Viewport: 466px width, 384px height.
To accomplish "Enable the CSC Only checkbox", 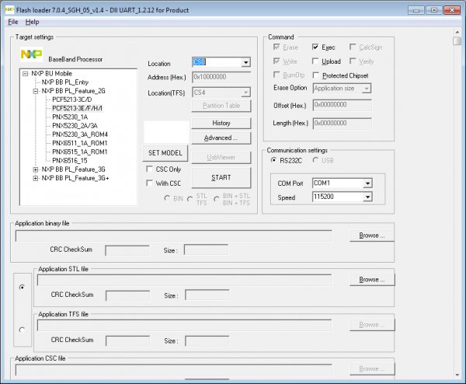I will 149,169.
